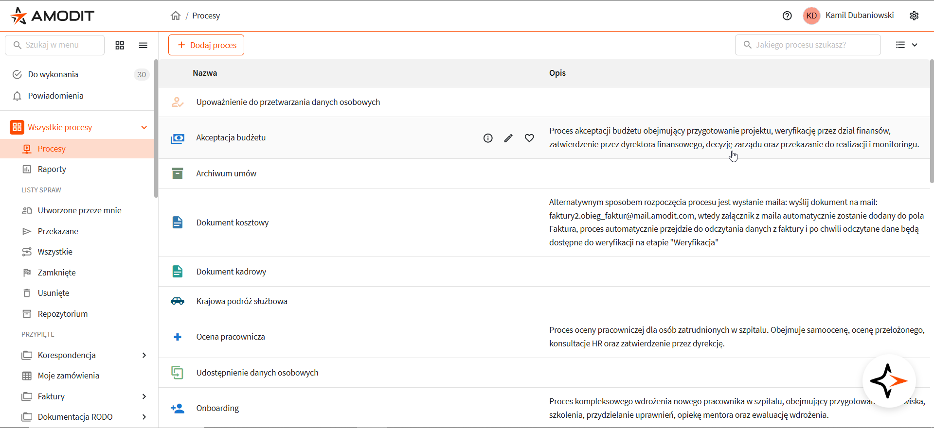Click the home breadcrumb icon
Image resolution: width=934 pixels, height=428 pixels.
pyautogui.click(x=176, y=16)
